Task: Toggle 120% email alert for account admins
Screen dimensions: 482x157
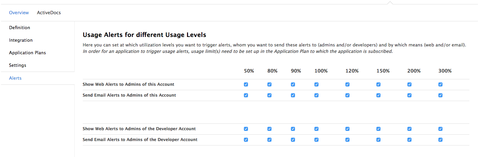Action: pyautogui.click(x=347, y=95)
